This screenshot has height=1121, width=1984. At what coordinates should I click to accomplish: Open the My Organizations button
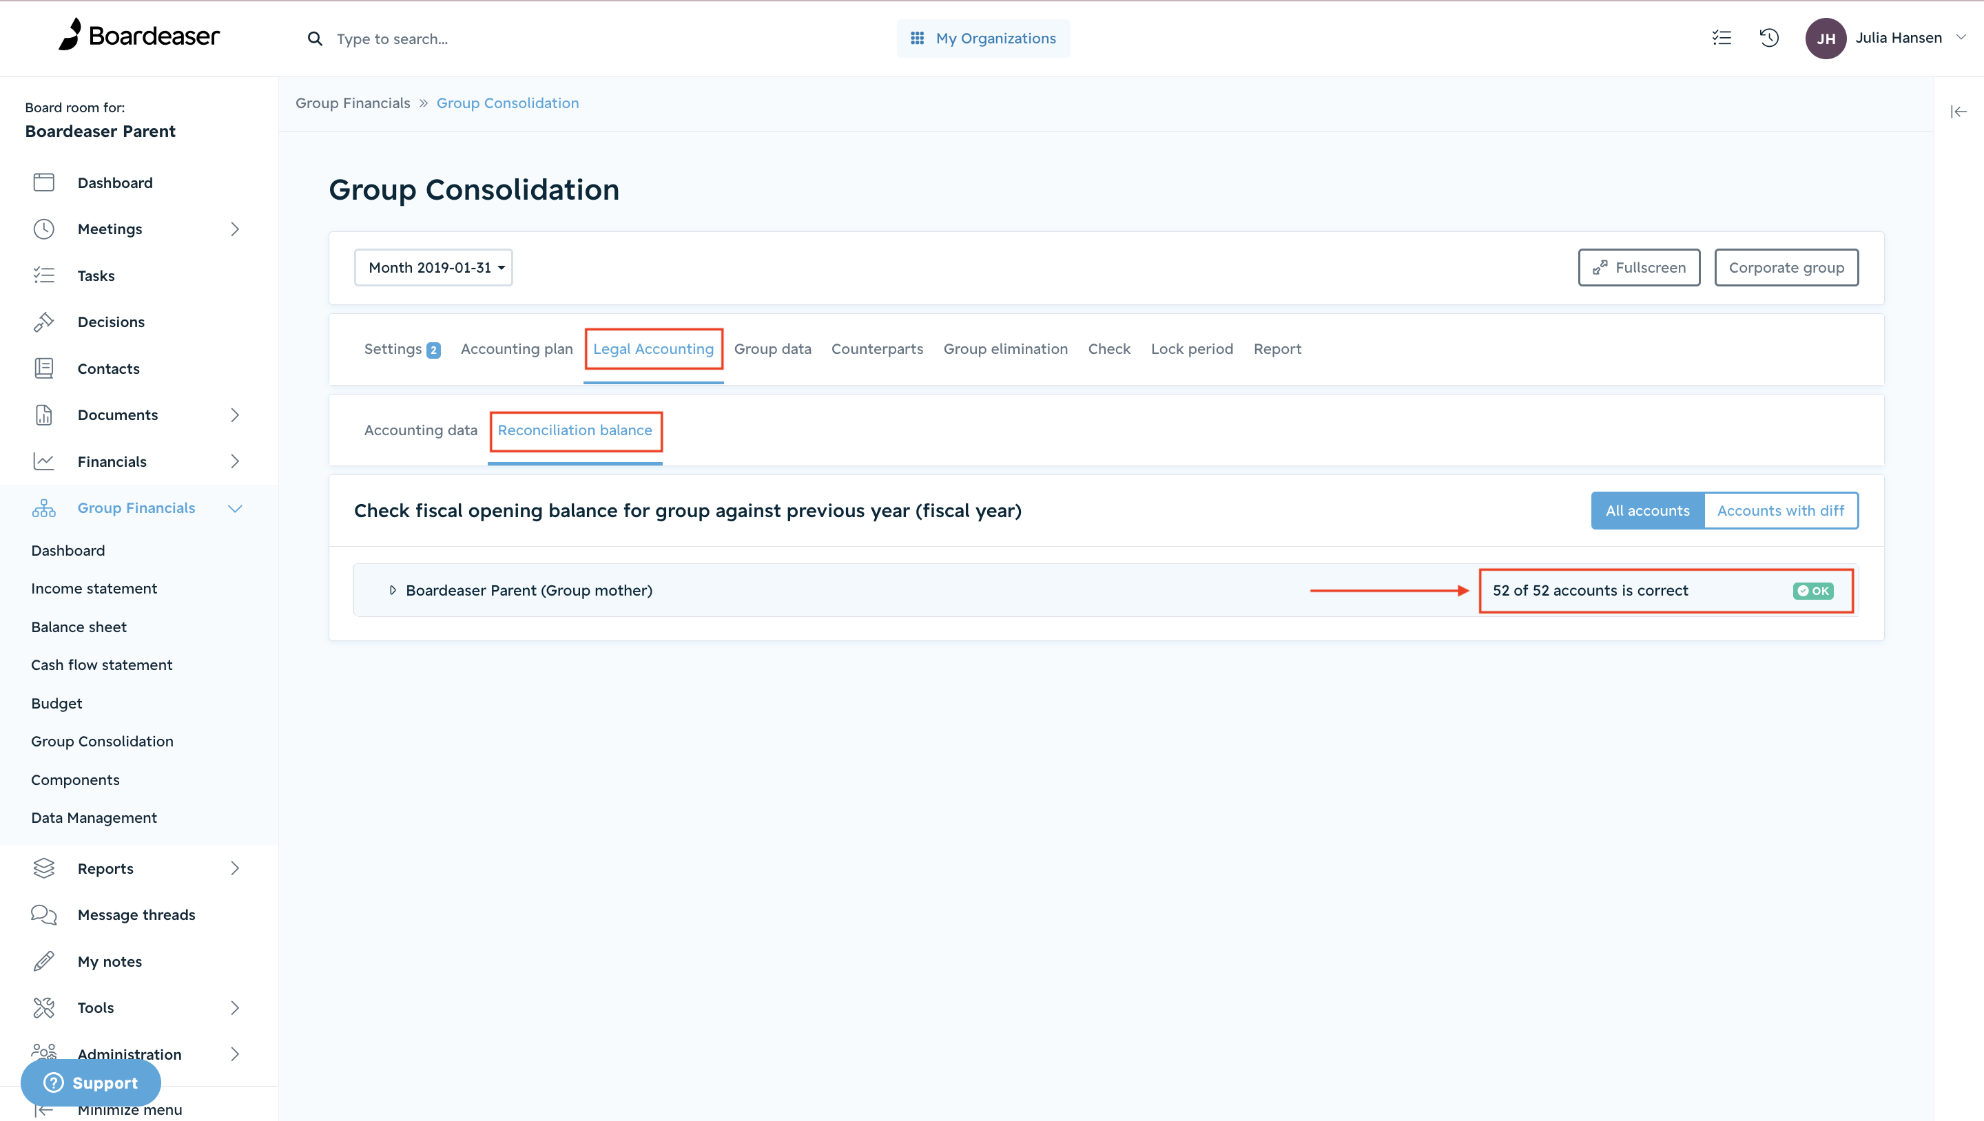click(983, 39)
